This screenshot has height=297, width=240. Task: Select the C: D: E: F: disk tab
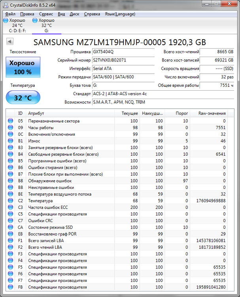[x=17, y=25]
